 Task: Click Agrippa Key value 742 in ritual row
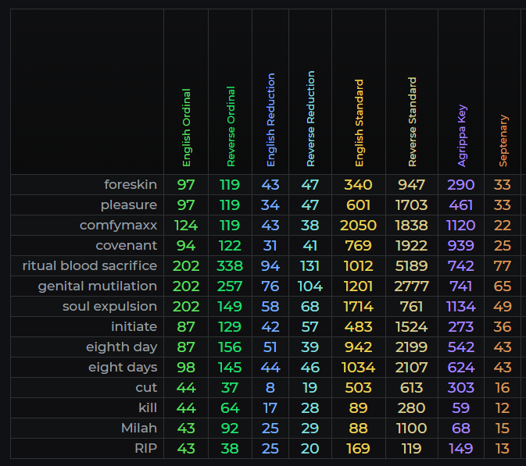[x=461, y=266]
